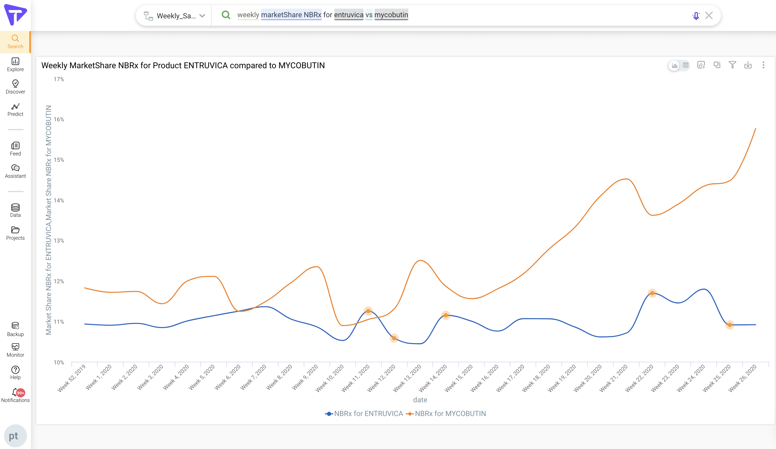
Task: Click the microphone voice search icon
Action: 696,16
